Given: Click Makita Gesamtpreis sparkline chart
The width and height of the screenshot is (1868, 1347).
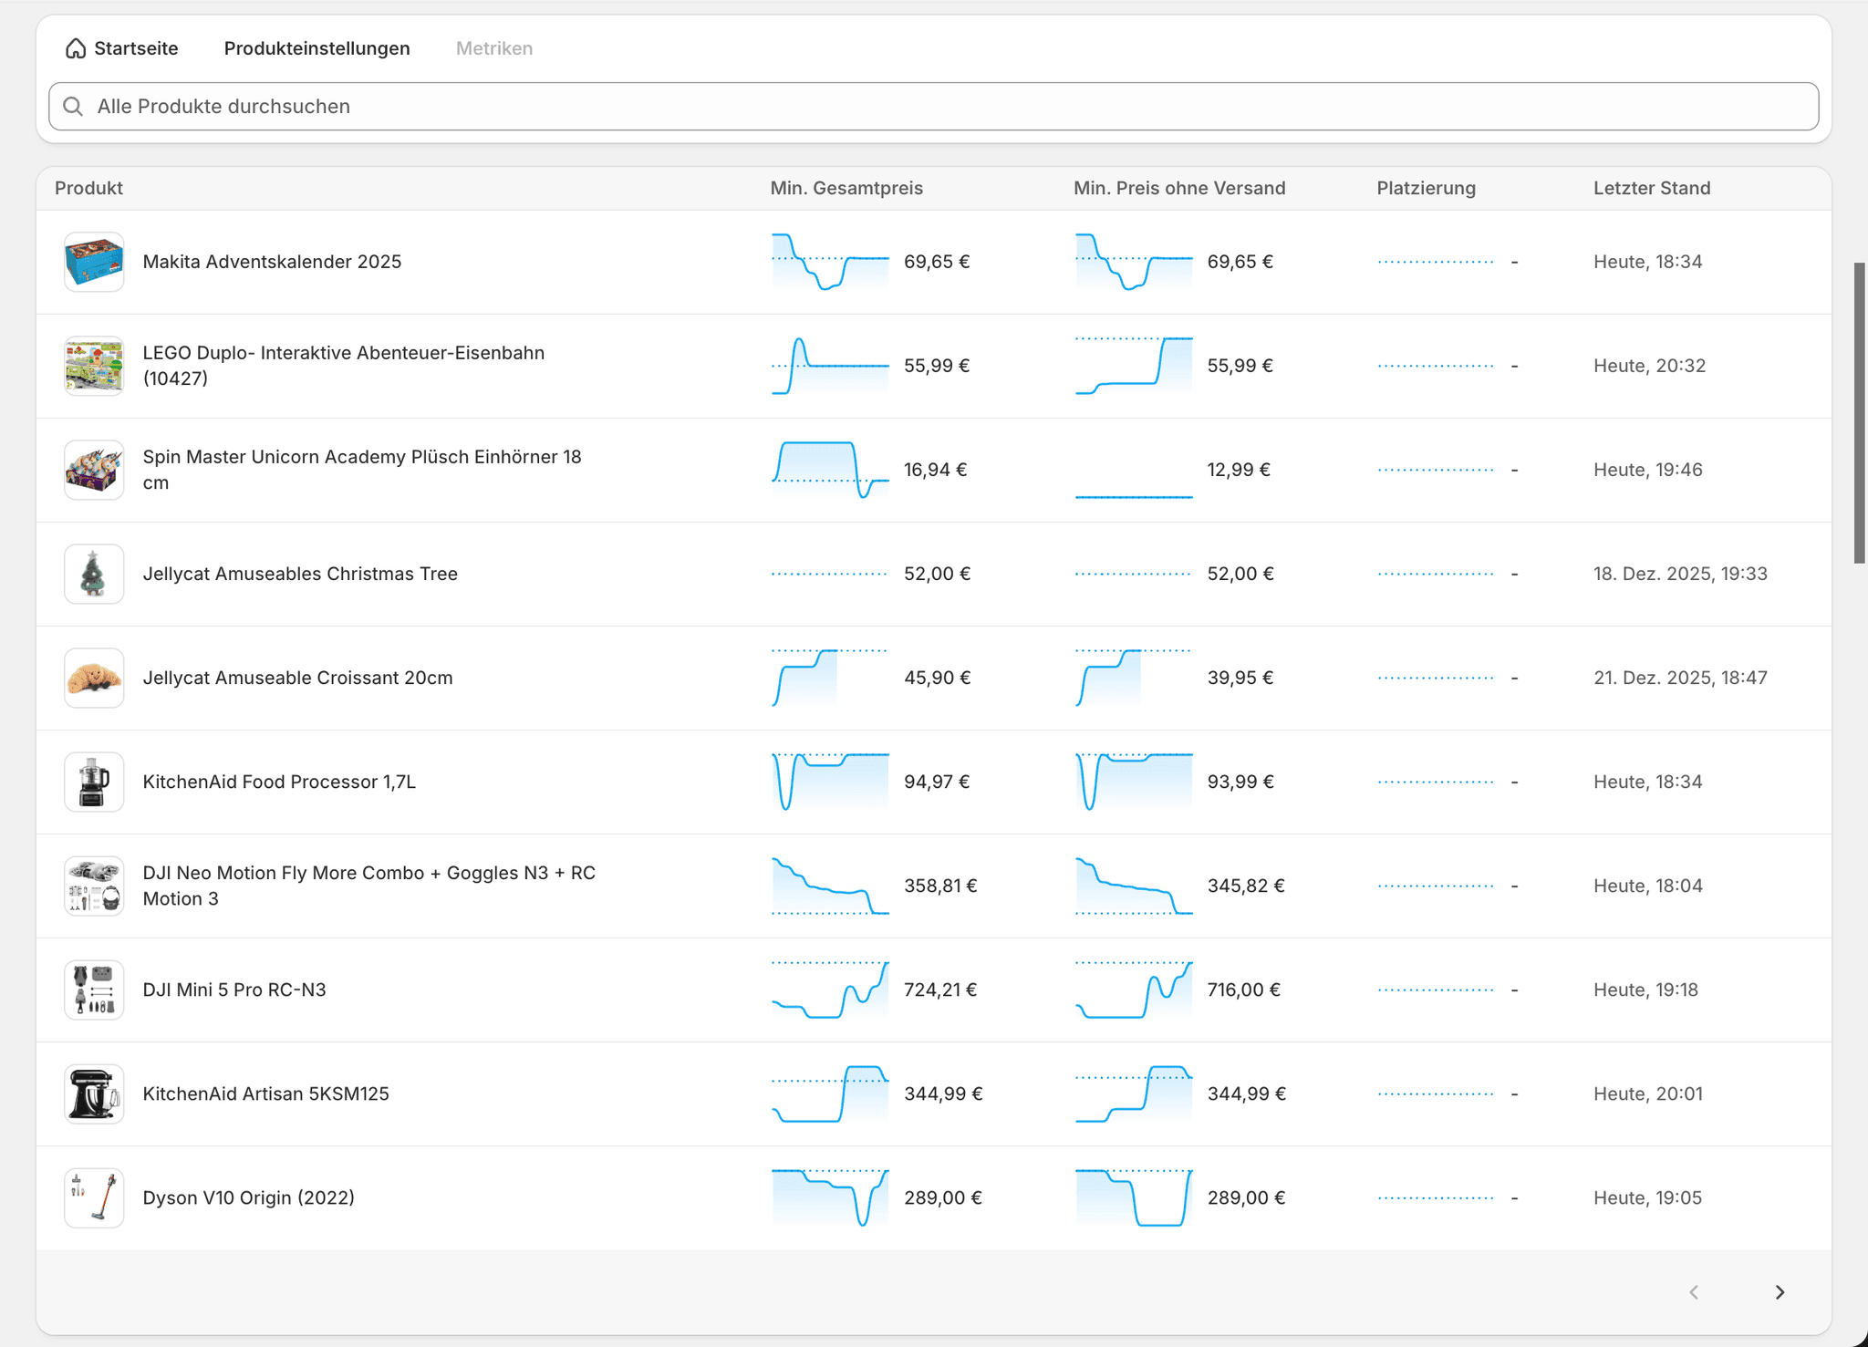Looking at the screenshot, I should point(830,262).
